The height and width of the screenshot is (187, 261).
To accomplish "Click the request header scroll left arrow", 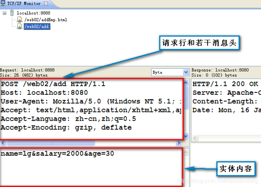I will click(3, 143).
